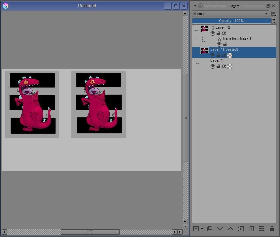The image size is (280, 237).
Task: Open the add-layer type dropdown arrow
Action: coord(202,228)
